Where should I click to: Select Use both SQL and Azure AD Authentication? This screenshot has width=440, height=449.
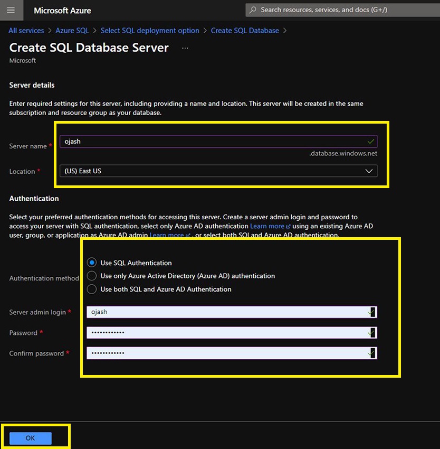point(92,289)
